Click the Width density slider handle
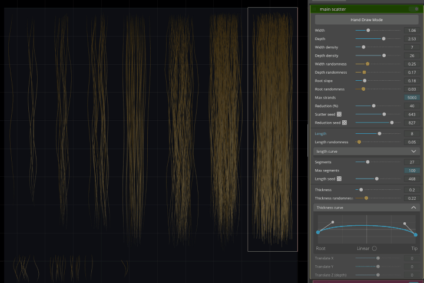Image resolution: width=424 pixels, height=283 pixels. pos(363,47)
